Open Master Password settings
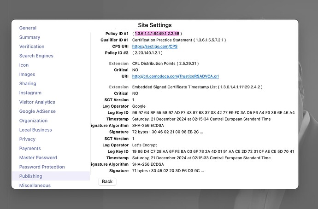The image size is (318, 209). point(38,158)
